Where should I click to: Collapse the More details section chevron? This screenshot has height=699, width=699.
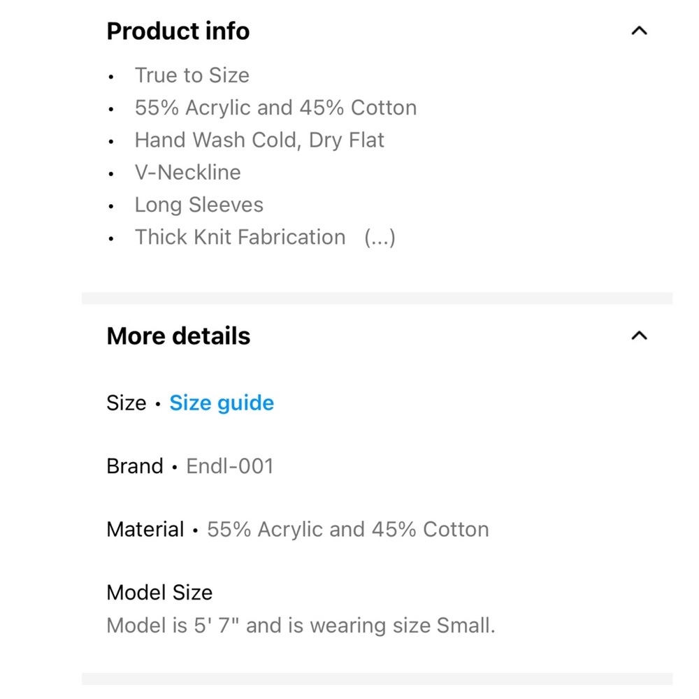pos(639,336)
